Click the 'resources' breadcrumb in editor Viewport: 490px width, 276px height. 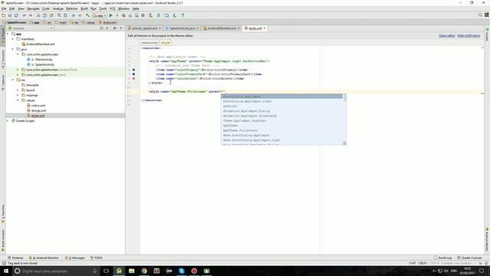pos(149,43)
